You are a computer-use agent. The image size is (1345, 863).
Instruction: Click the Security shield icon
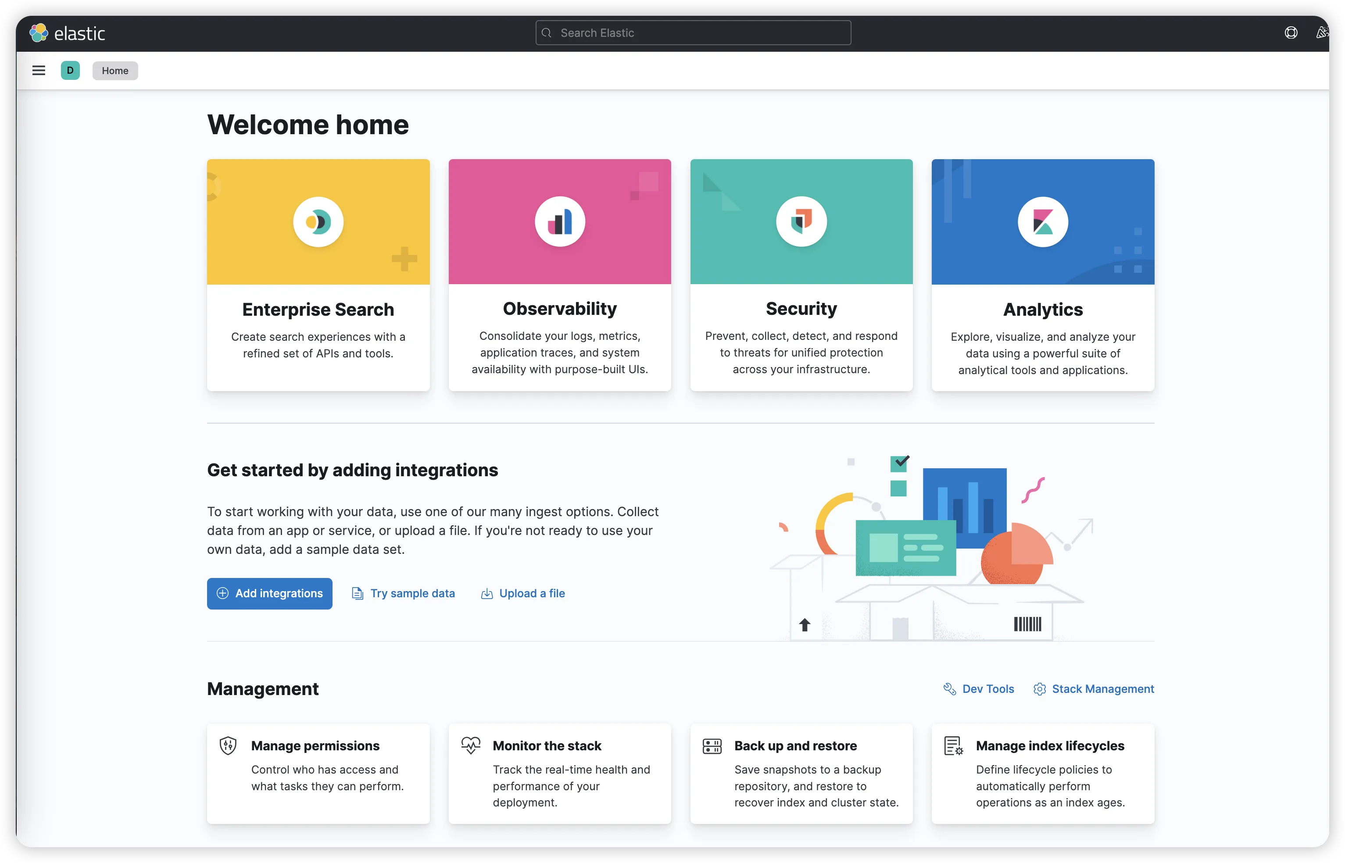801,222
